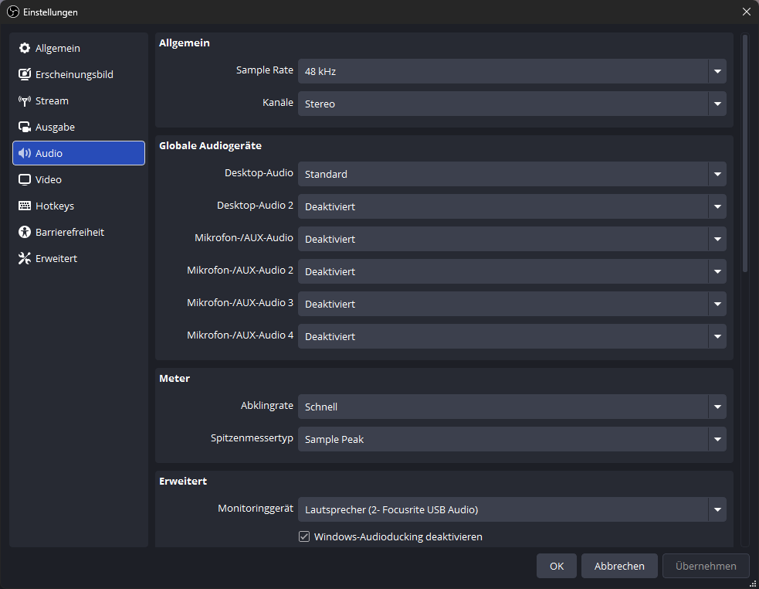This screenshot has height=589, width=759.
Task: Open the Abklingrate dropdown
Action: [x=512, y=407]
